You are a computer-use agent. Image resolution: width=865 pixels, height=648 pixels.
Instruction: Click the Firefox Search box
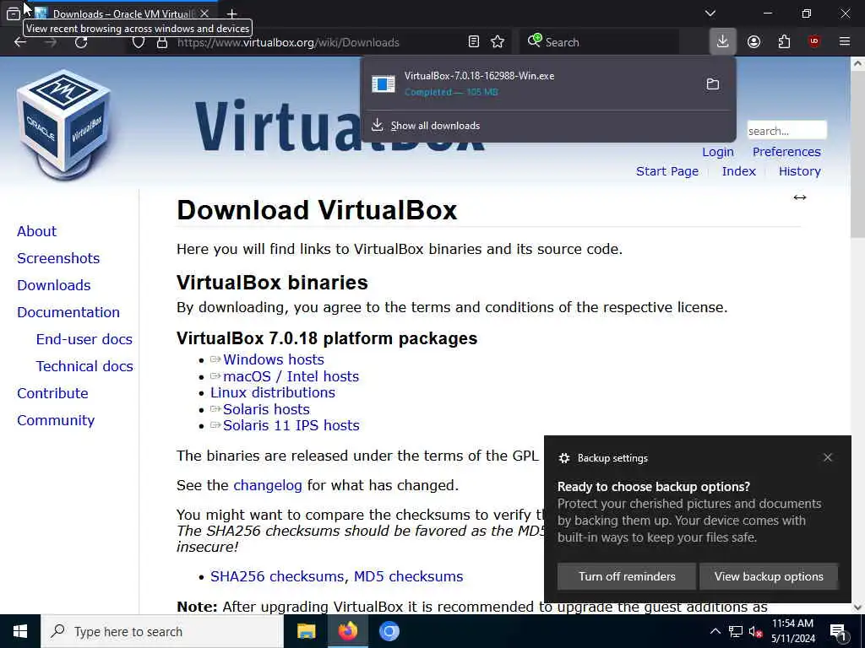599,42
